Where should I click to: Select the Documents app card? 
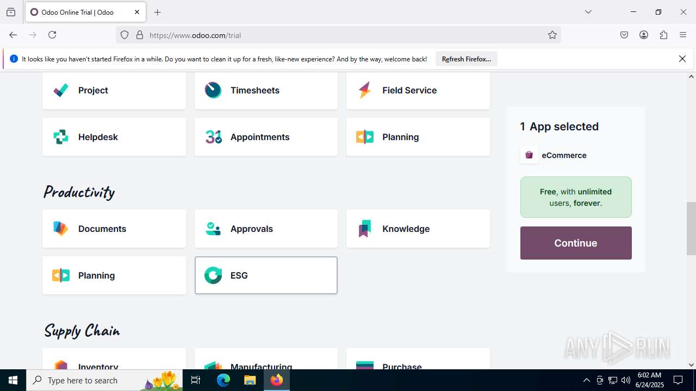(x=114, y=229)
